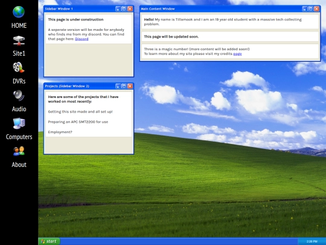Click 'This page is under construction' text

click(x=75, y=19)
